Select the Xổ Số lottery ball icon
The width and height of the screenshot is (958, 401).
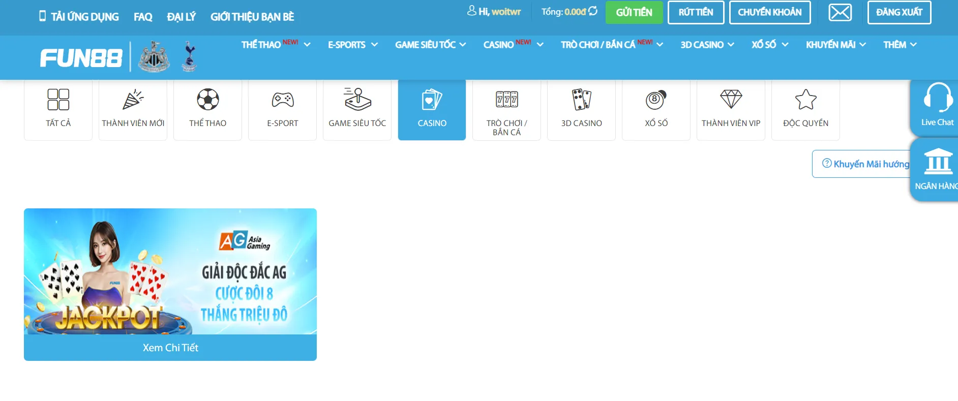(x=656, y=100)
